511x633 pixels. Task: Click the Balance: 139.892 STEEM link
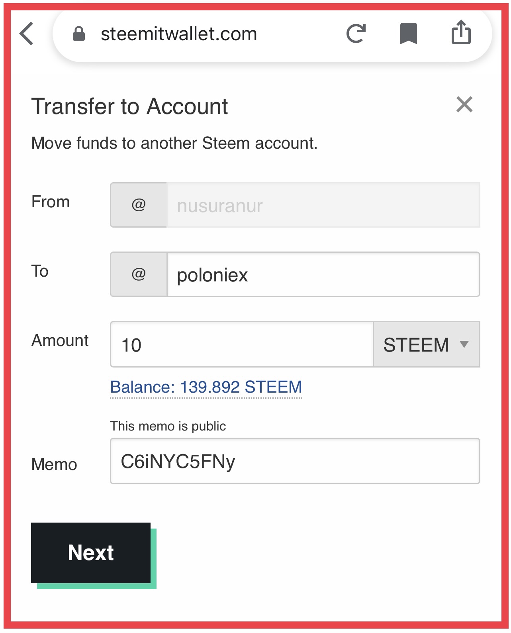(206, 387)
